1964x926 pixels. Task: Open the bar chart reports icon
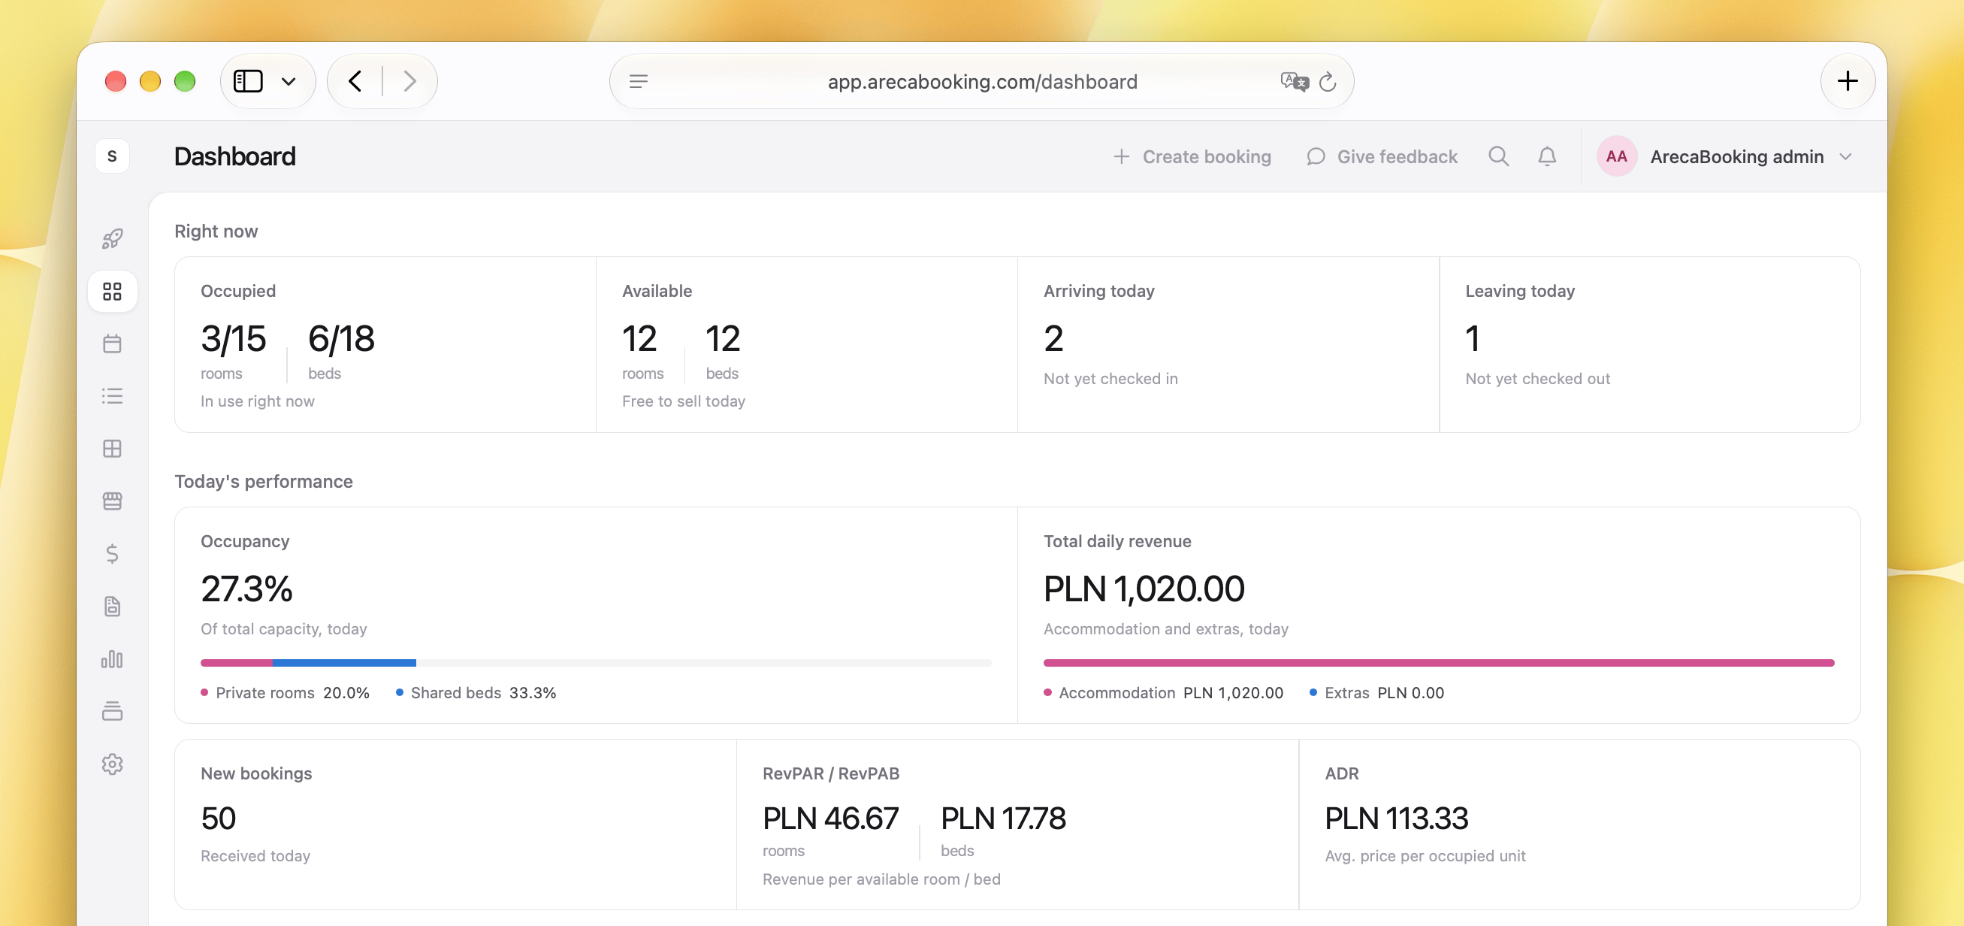pos(112,659)
